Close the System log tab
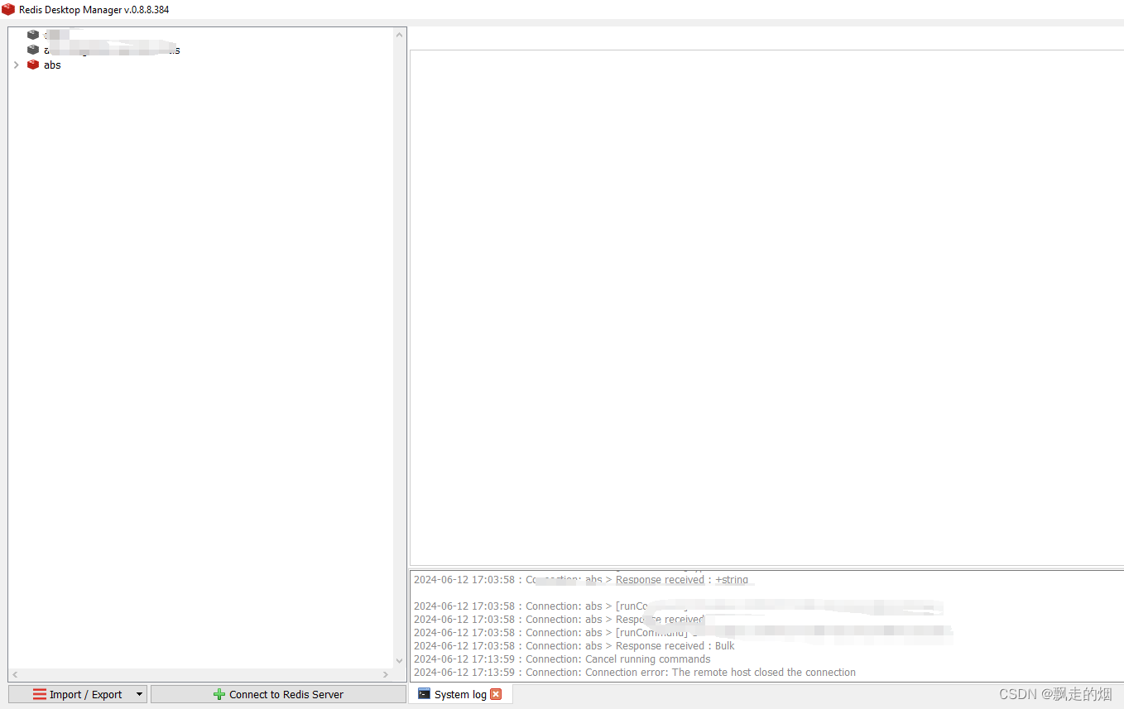 pyautogui.click(x=496, y=694)
